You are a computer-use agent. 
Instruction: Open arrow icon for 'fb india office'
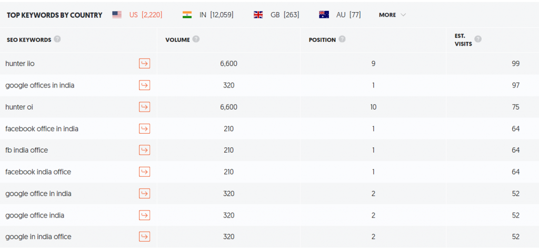[x=144, y=150]
